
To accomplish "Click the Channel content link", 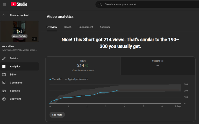I will tap(19, 15).
